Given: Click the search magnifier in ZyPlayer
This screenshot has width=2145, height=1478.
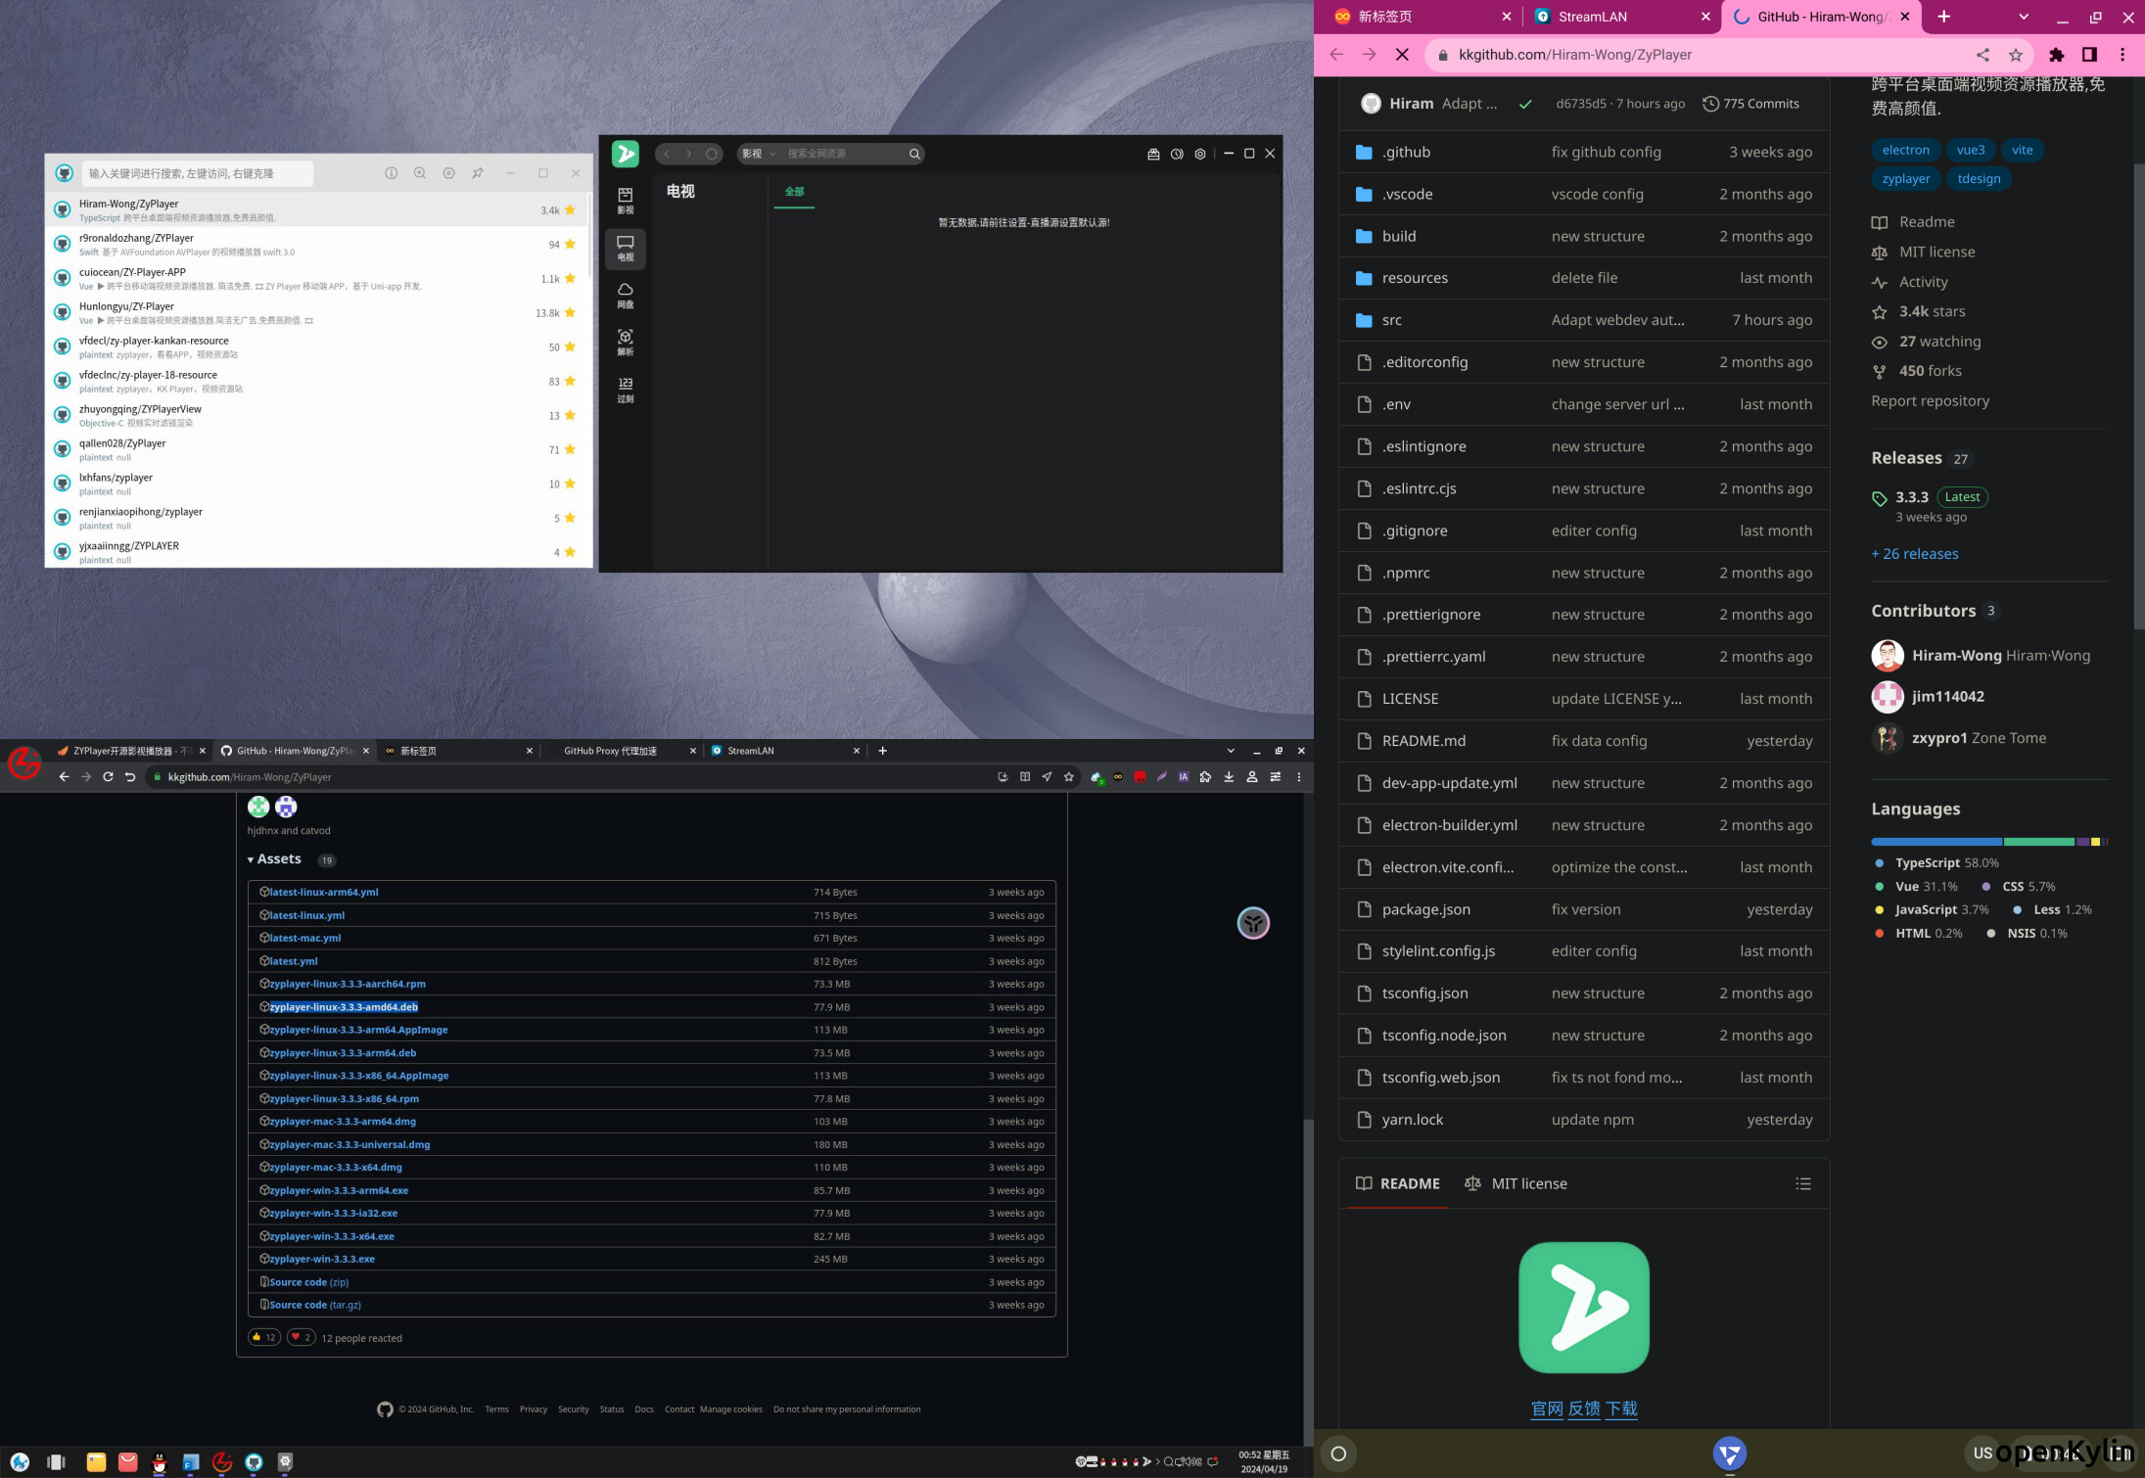Looking at the screenshot, I should coord(913,154).
